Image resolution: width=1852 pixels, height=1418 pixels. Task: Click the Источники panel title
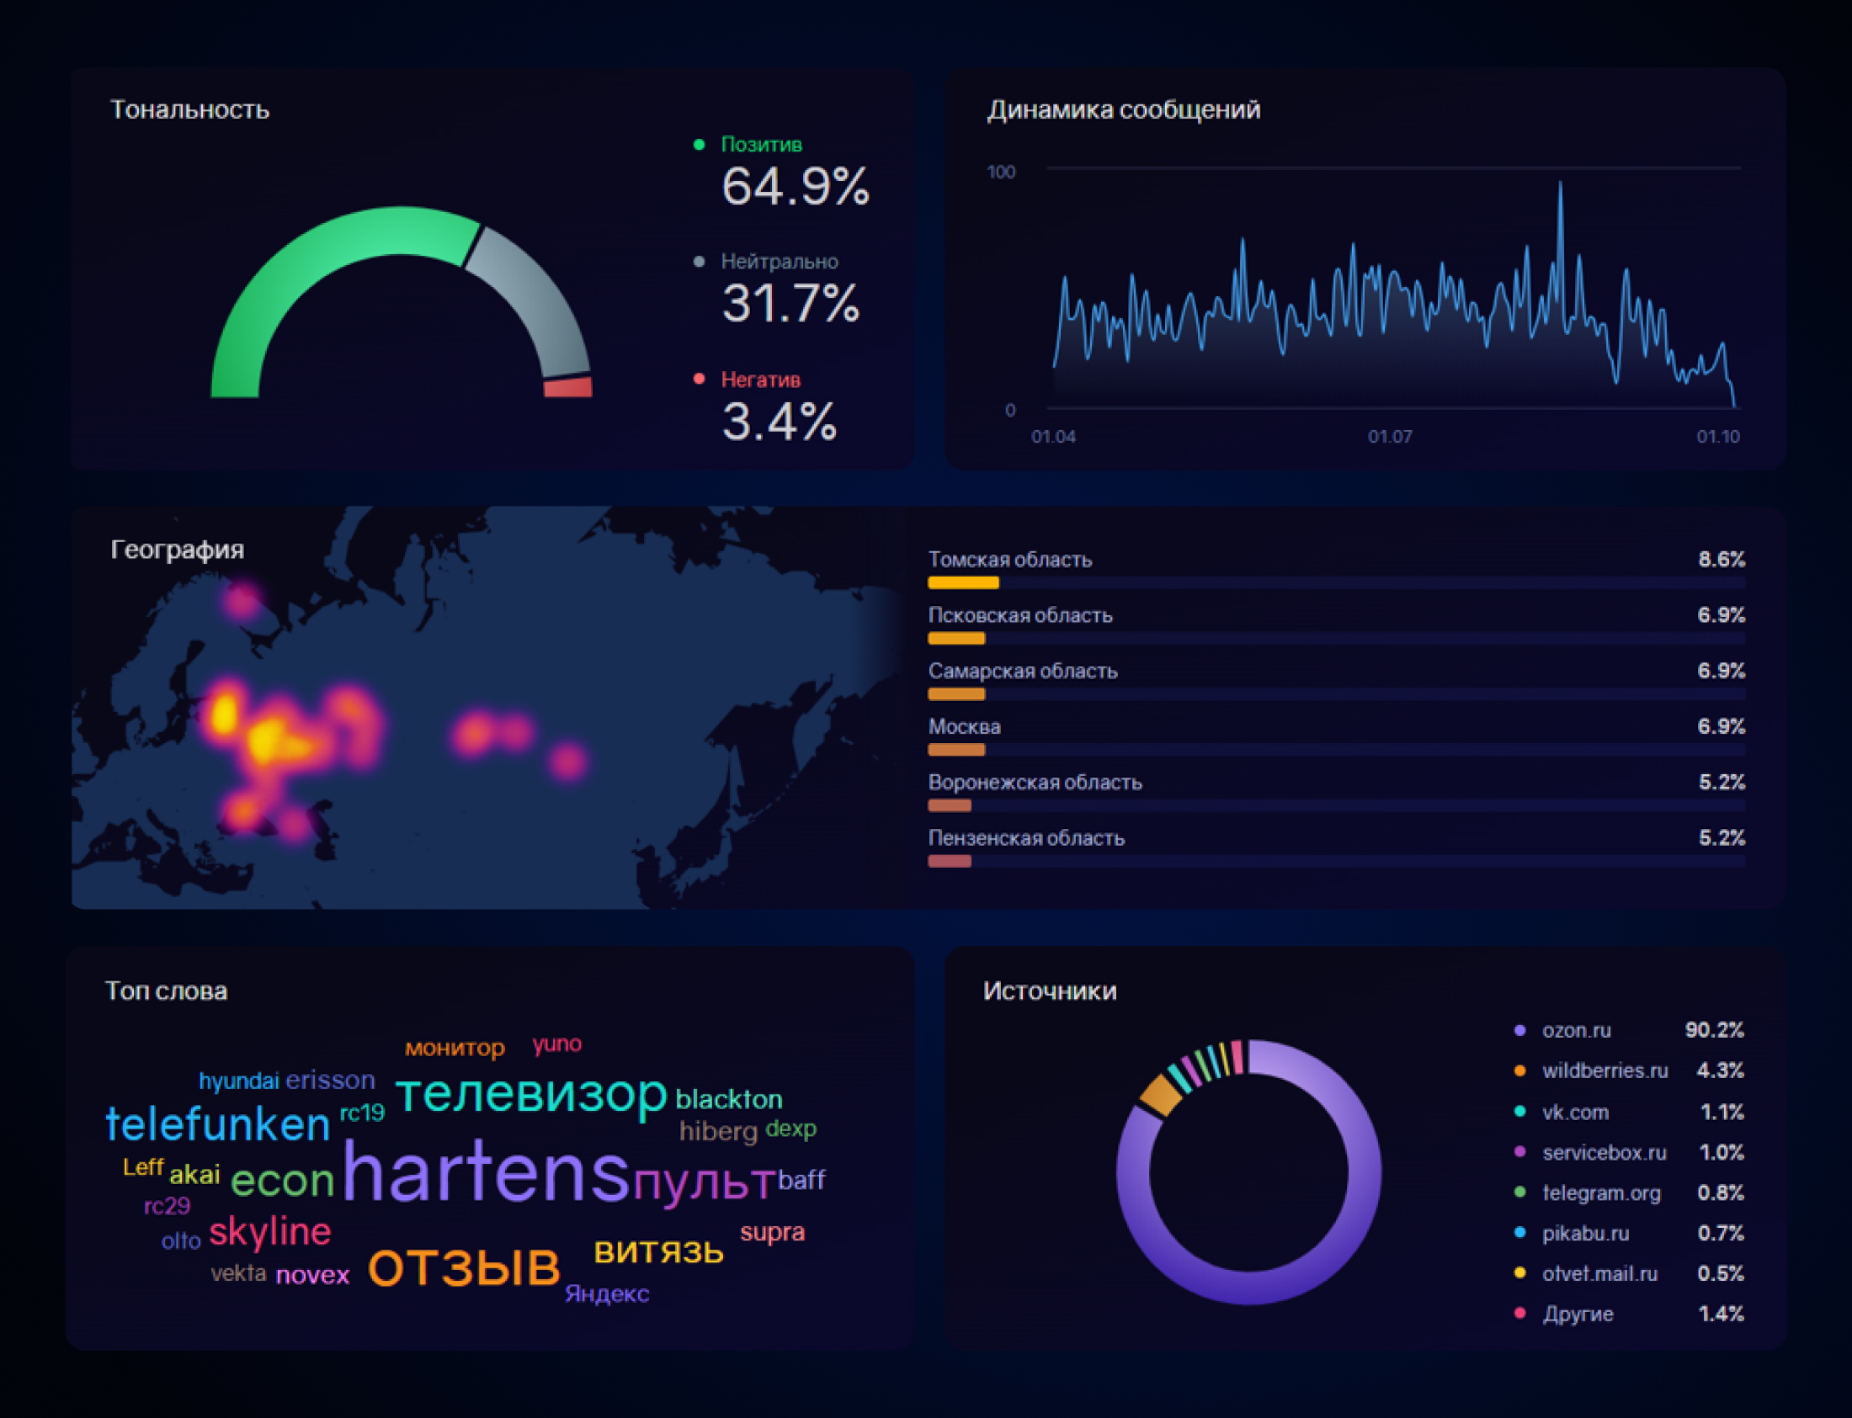point(1049,990)
